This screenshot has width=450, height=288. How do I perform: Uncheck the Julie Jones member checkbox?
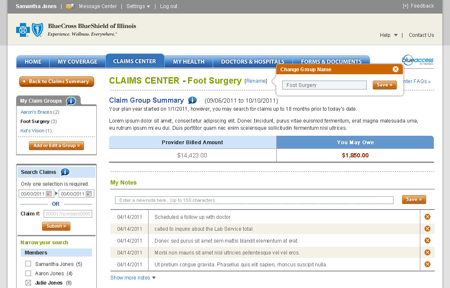click(x=28, y=283)
